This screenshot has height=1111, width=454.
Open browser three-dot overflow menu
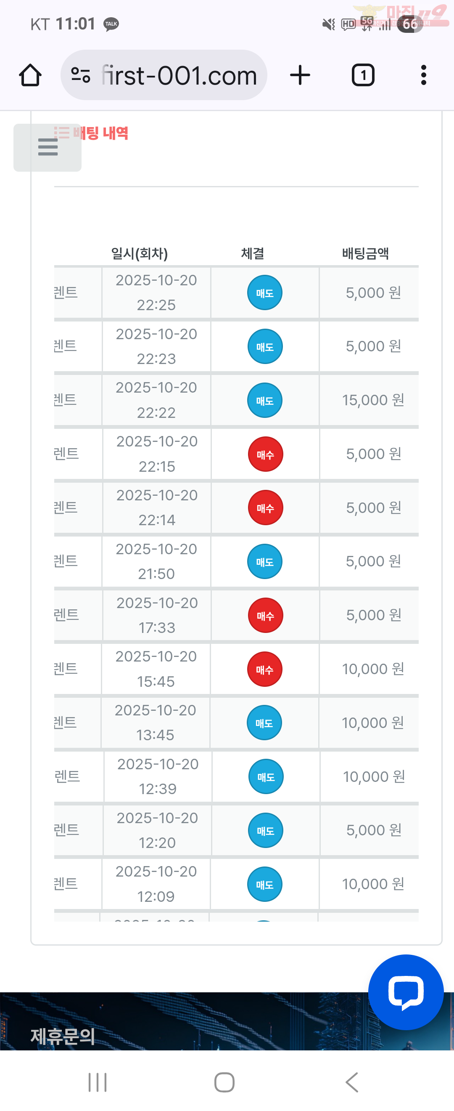click(423, 75)
